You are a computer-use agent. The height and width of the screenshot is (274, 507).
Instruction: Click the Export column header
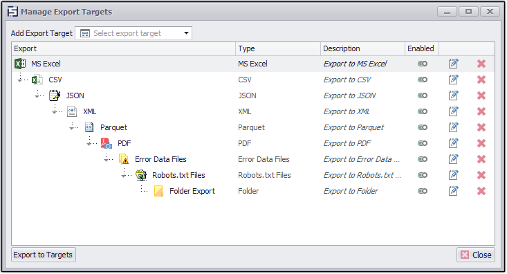pyautogui.click(x=124, y=48)
